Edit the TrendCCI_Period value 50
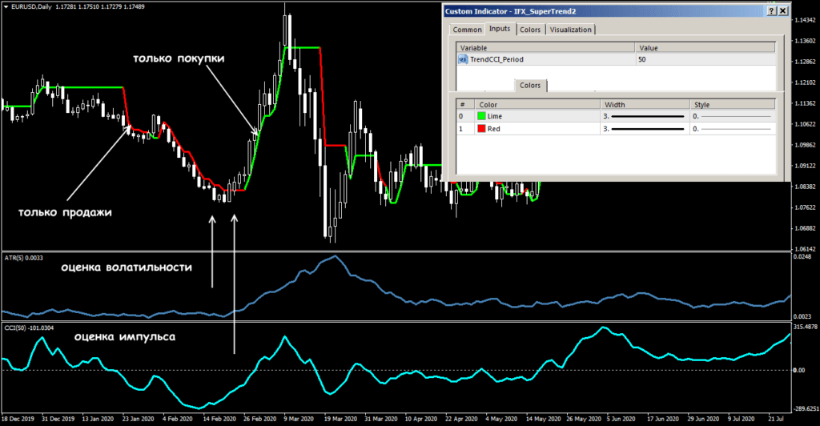This screenshot has width=820, height=426. click(705, 60)
